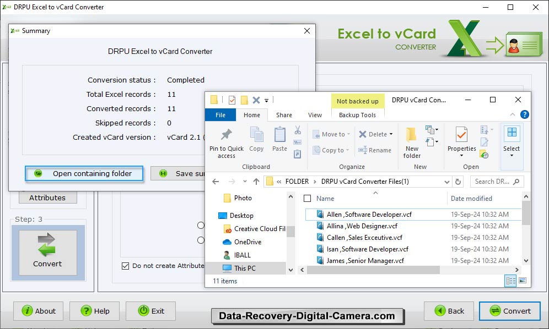Click the Help button

pos(95,311)
